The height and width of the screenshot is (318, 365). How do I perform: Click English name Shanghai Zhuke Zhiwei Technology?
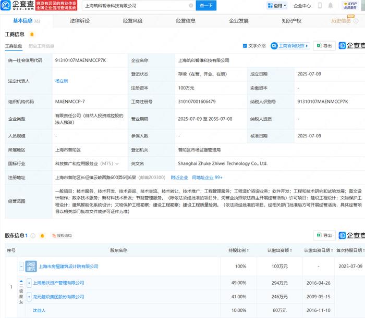[223, 163]
